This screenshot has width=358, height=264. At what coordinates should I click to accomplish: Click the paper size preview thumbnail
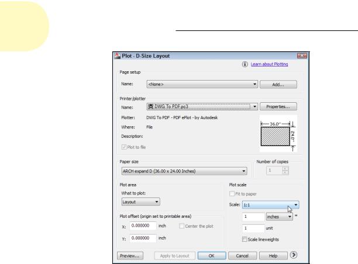[x=278, y=134]
